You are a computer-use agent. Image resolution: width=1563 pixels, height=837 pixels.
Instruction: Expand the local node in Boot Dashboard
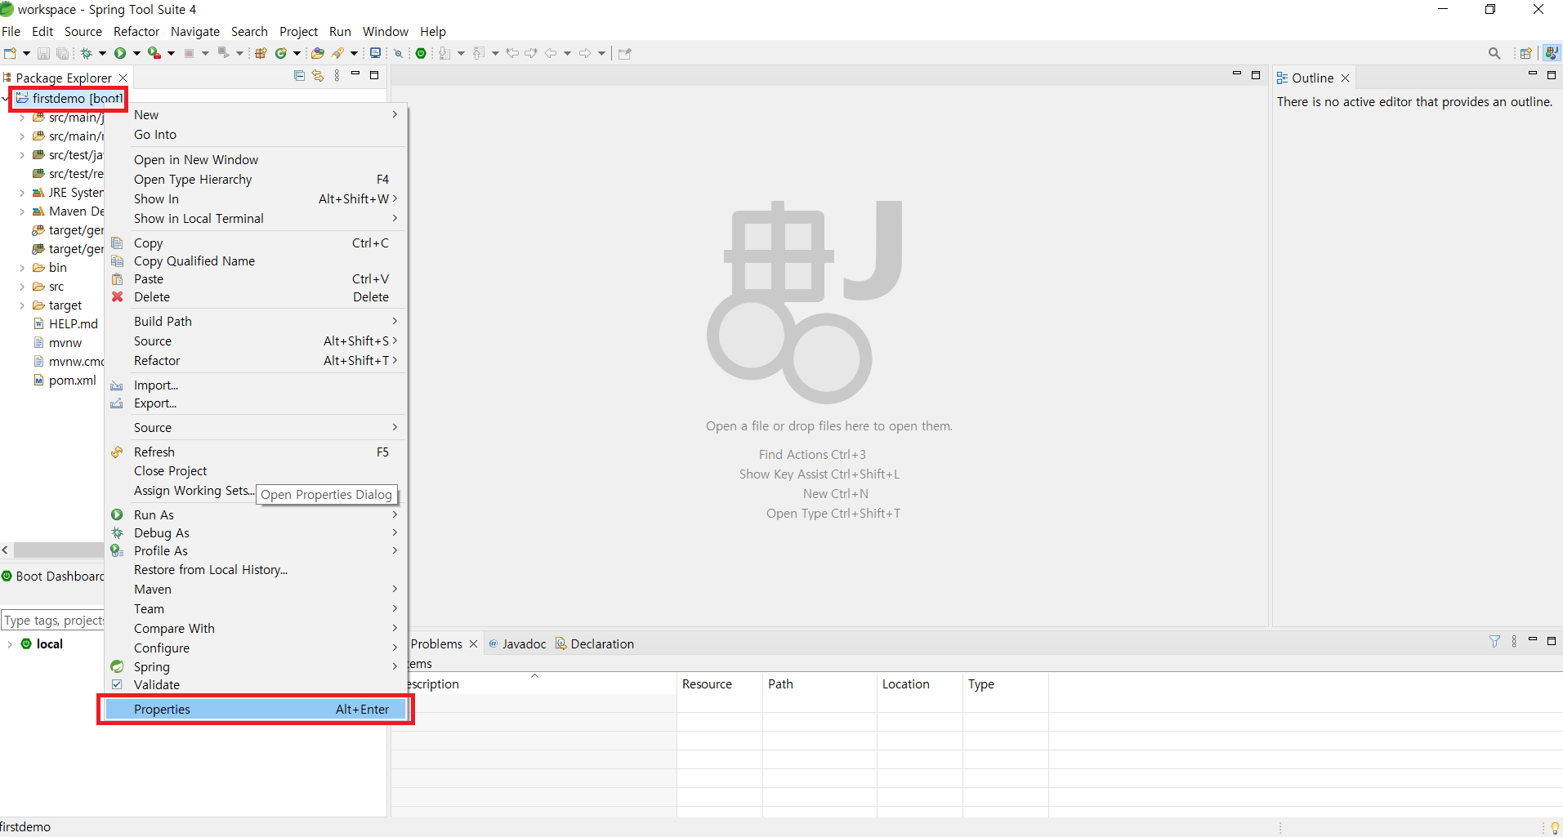(9, 644)
